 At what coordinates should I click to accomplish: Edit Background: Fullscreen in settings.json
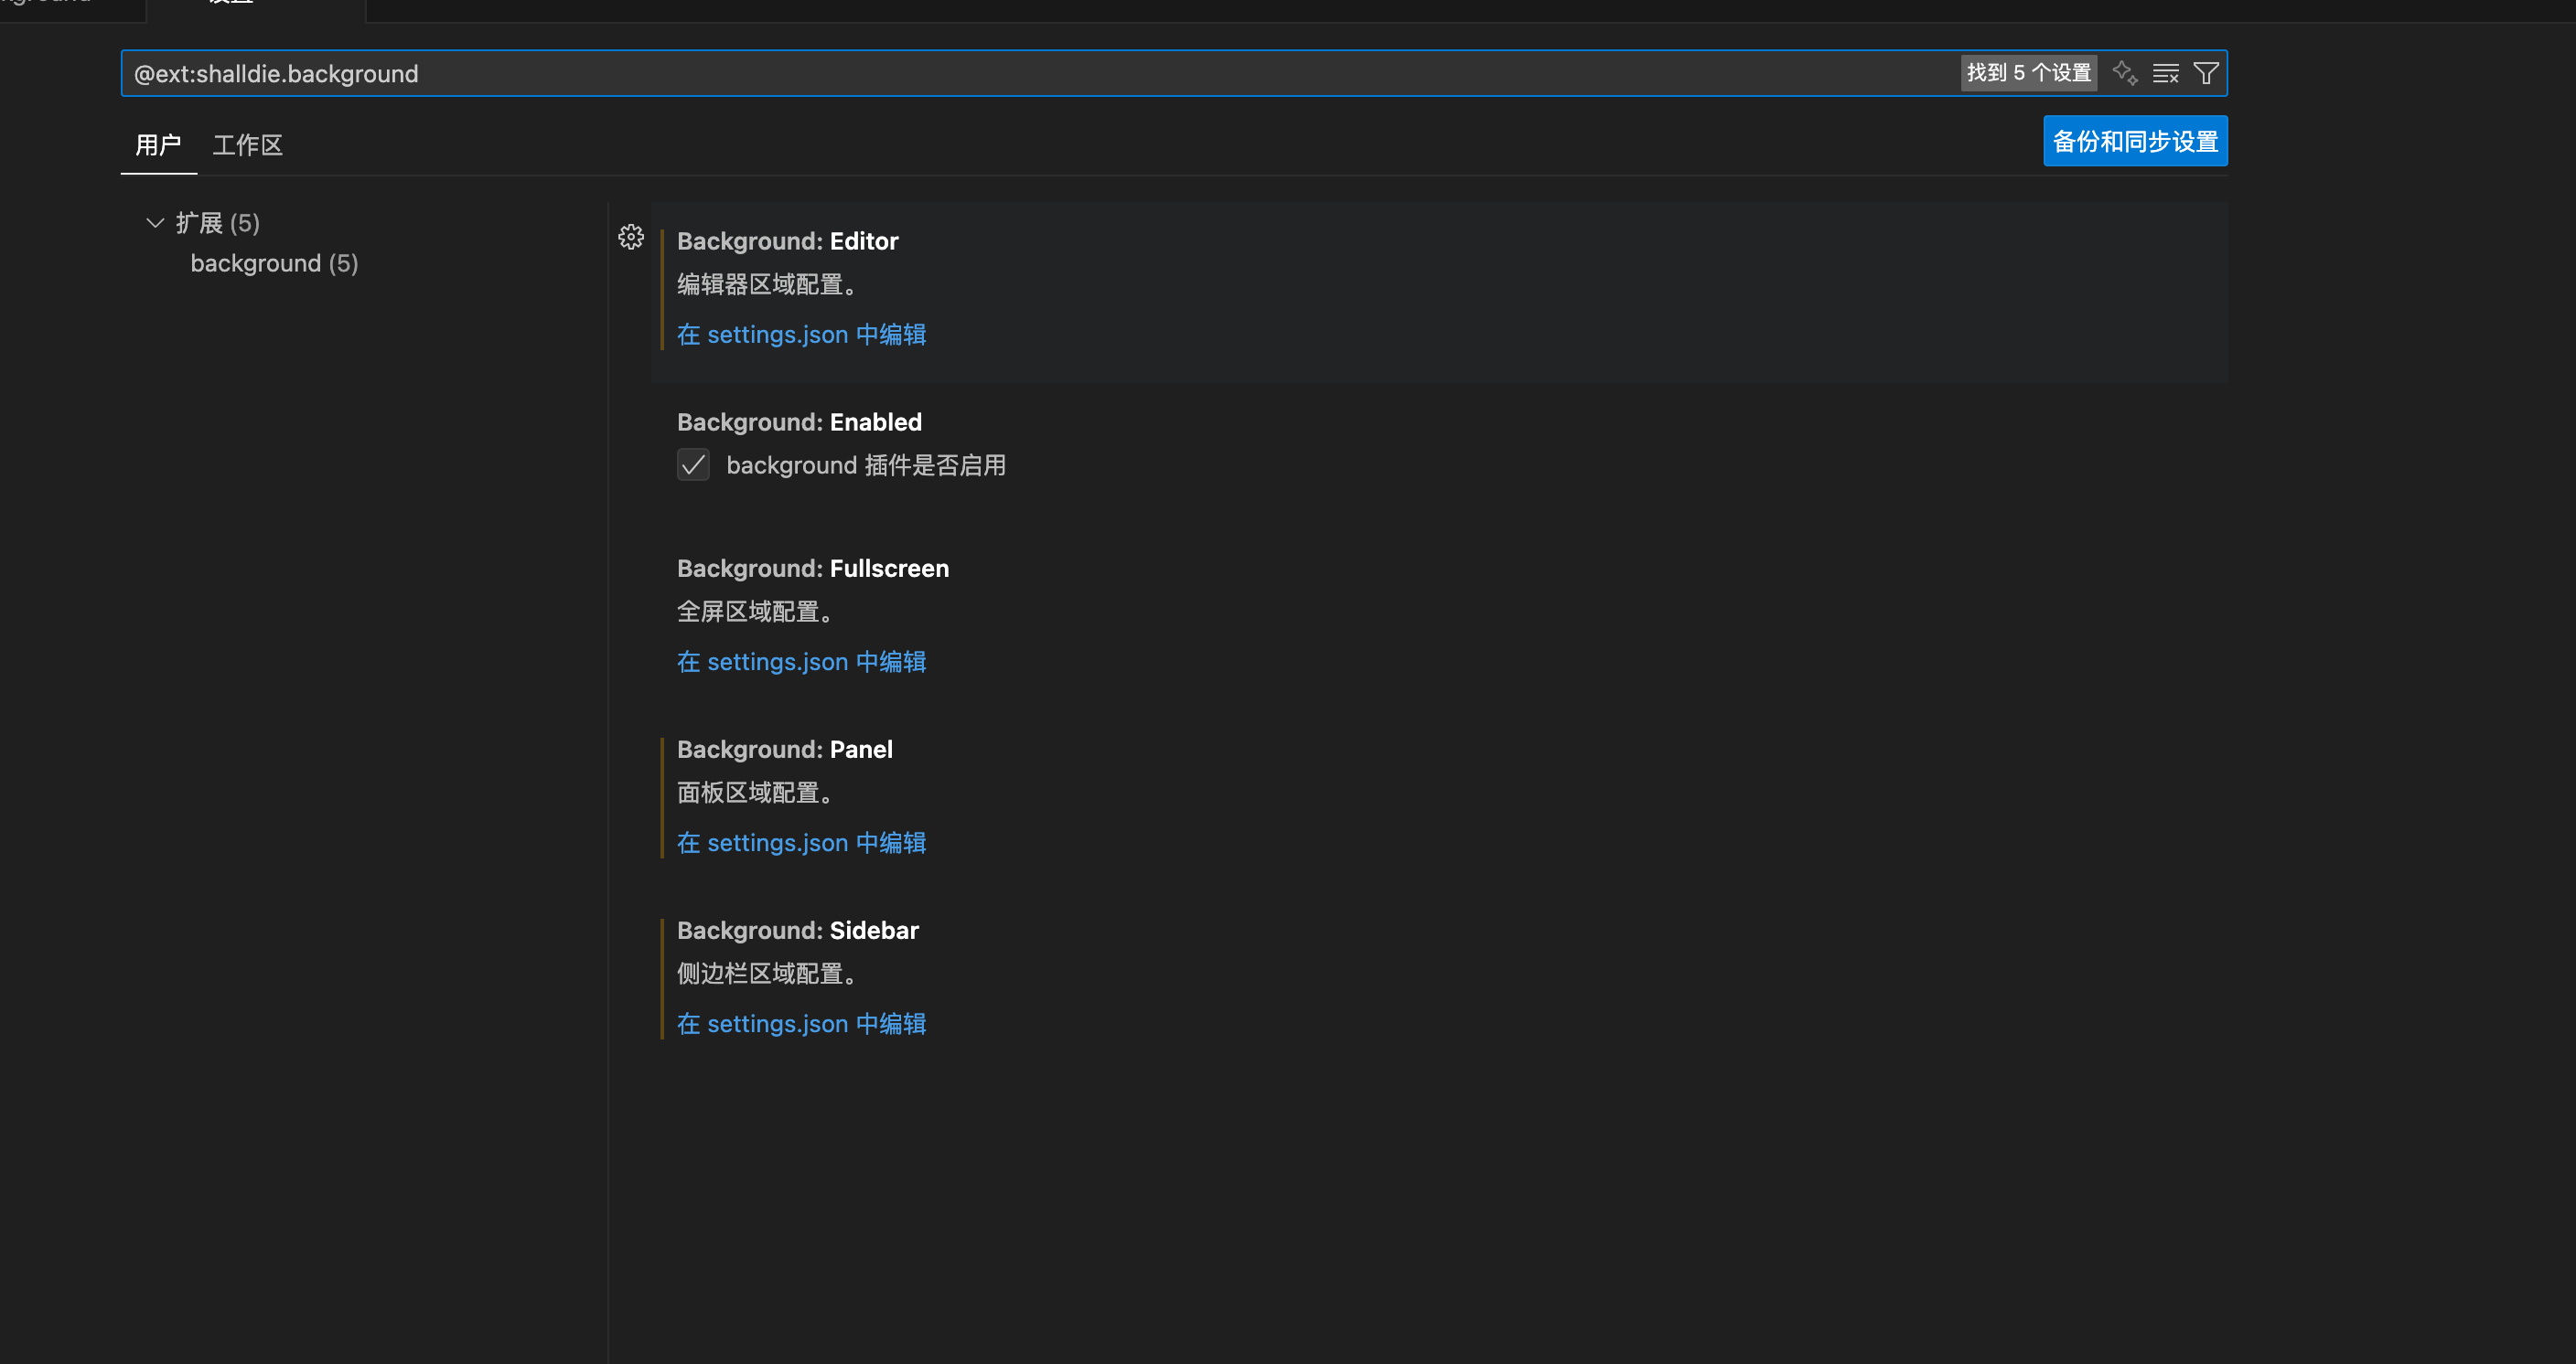tap(801, 662)
